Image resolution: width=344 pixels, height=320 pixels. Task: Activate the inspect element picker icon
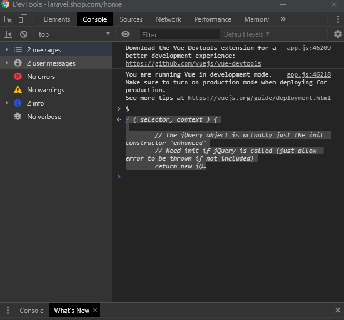tap(8, 19)
